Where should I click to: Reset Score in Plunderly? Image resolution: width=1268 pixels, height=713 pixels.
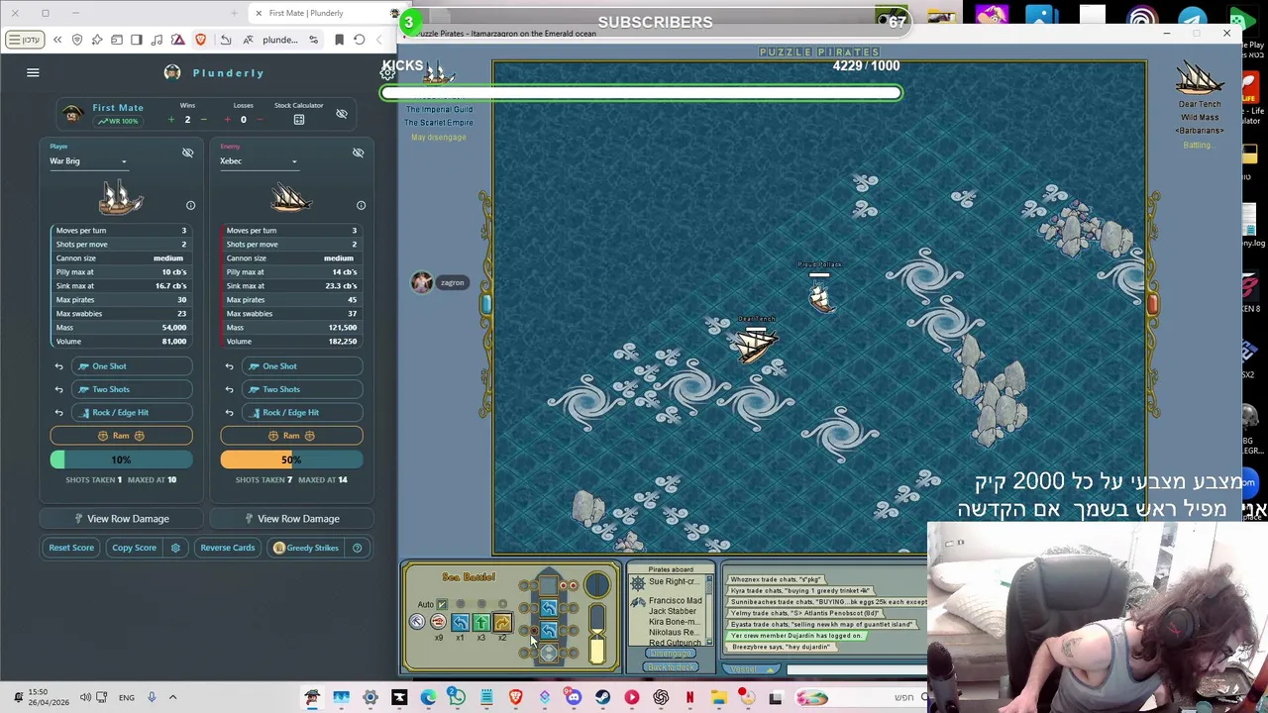pos(71,548)
